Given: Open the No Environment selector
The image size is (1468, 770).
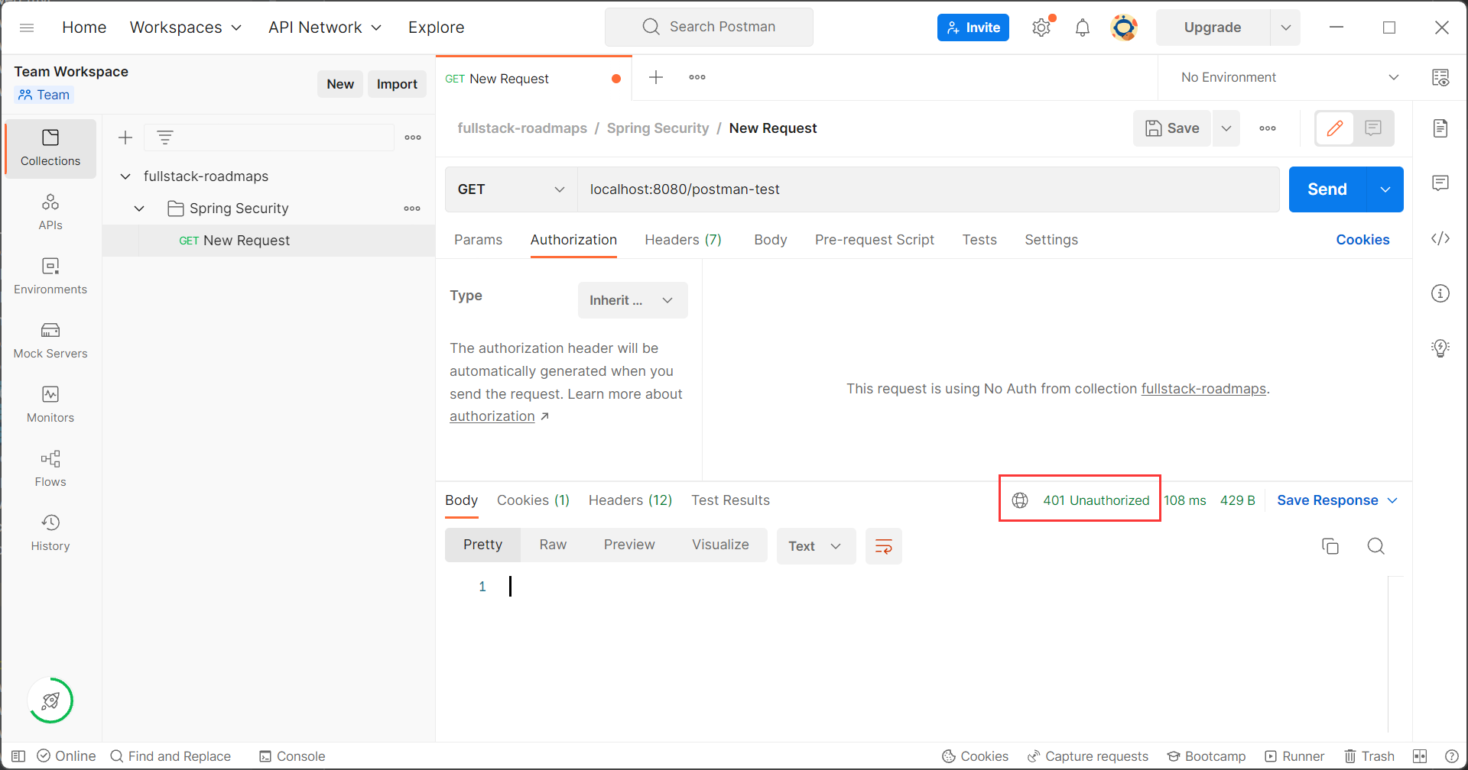Looking at the screenshot, I should point(1288,77).
